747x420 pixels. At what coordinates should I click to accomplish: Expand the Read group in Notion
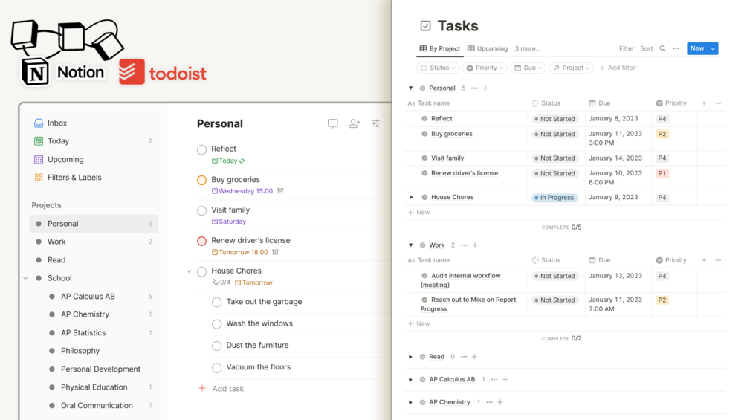click(x=410, y=357)
